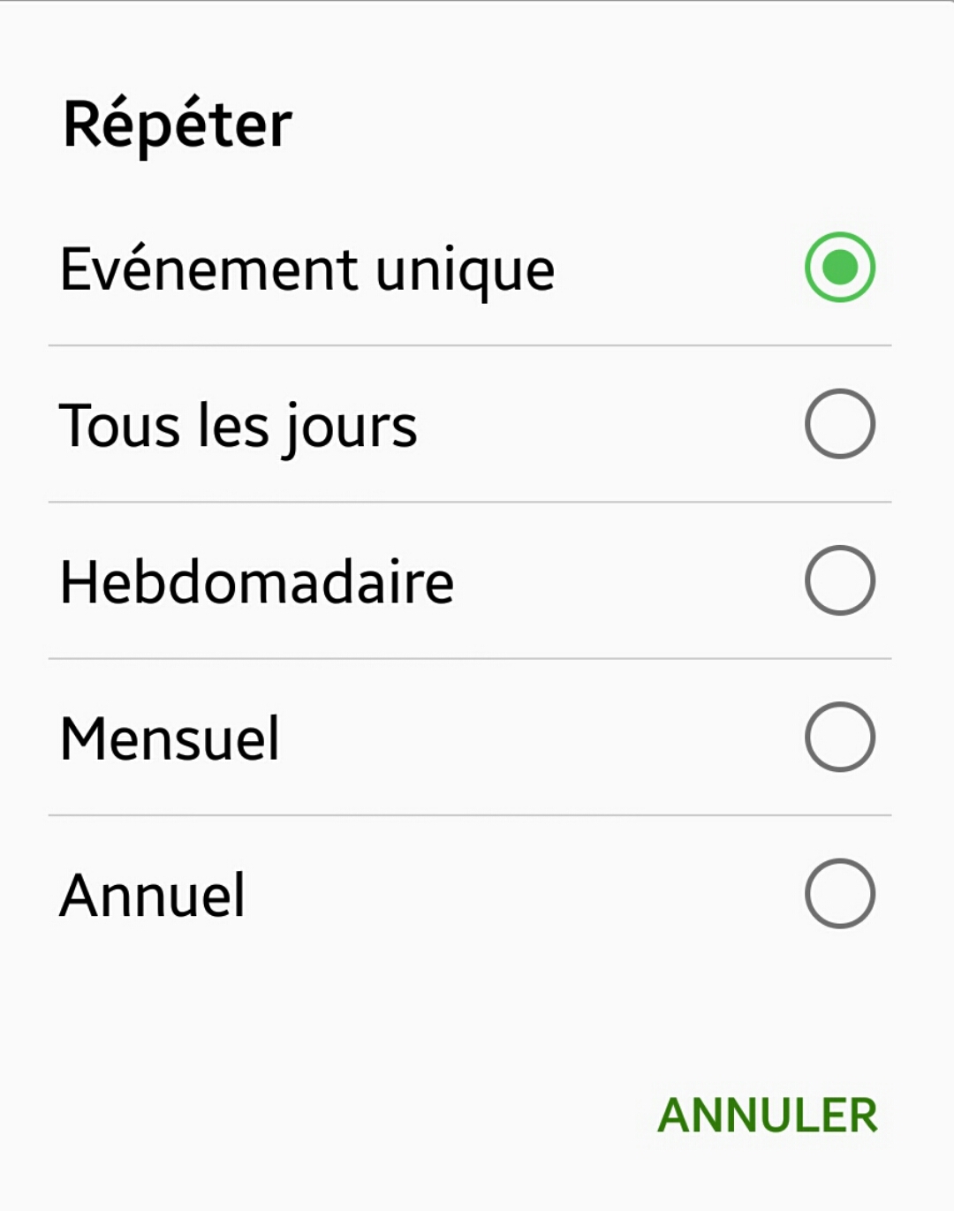
Task: Enable the empty circle beside Hebdomadaire
Action: [x=839, y=580]
